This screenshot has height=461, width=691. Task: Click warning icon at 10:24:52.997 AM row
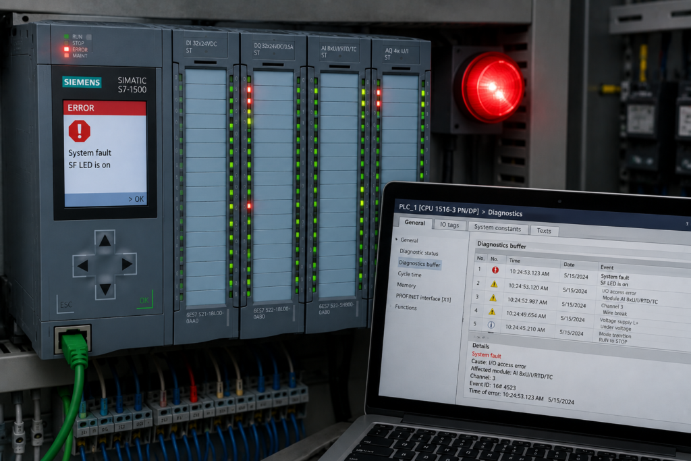point(493,298)
